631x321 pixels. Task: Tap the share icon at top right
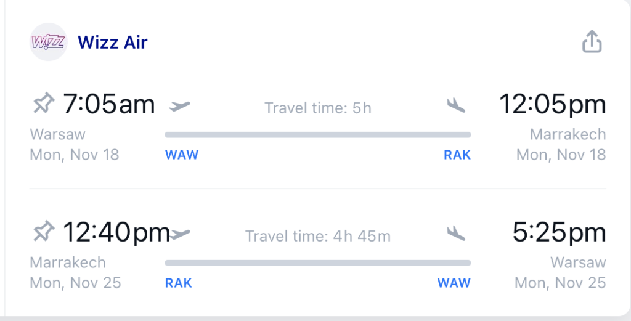click(592, 41)
